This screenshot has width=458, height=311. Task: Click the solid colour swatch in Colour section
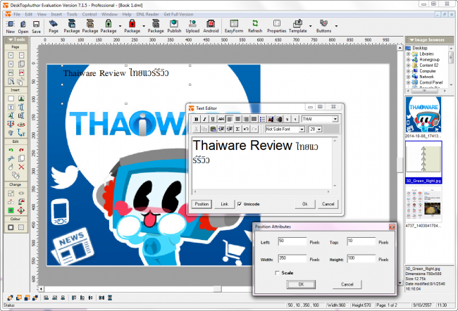tap(11, 227)
